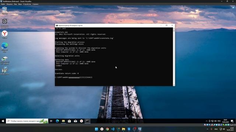Open Visual Studio Code from the host taskbar
236x132 pixels.
(x=113, y=129)
